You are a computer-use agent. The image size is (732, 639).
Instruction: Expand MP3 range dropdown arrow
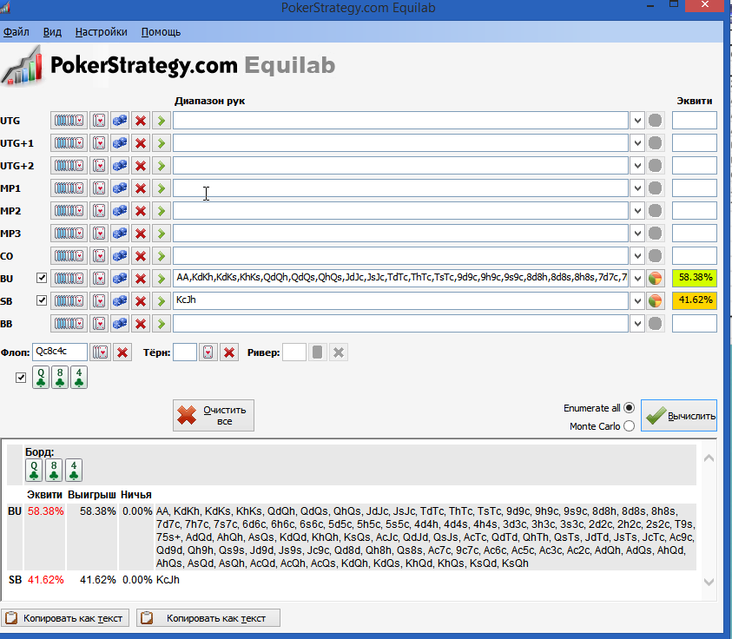[x=637, y=234]
